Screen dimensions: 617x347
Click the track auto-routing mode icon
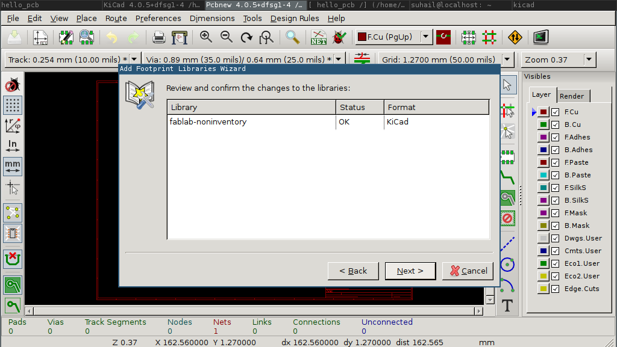click(489, 37)
